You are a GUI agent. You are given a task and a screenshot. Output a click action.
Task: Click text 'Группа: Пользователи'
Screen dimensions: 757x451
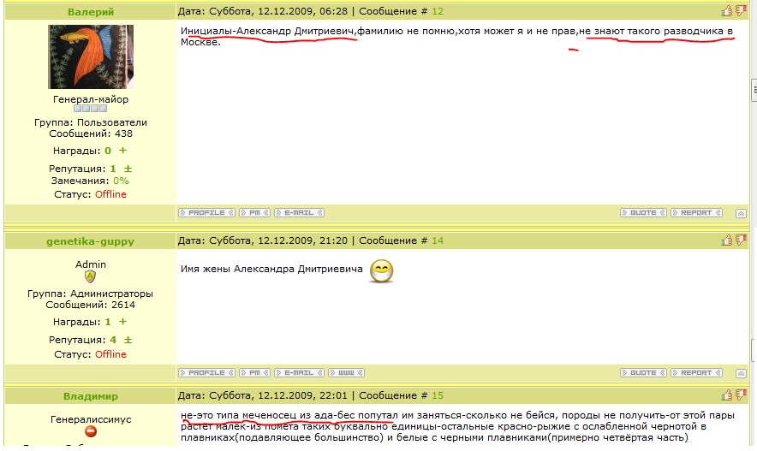[x=91, y=122]
